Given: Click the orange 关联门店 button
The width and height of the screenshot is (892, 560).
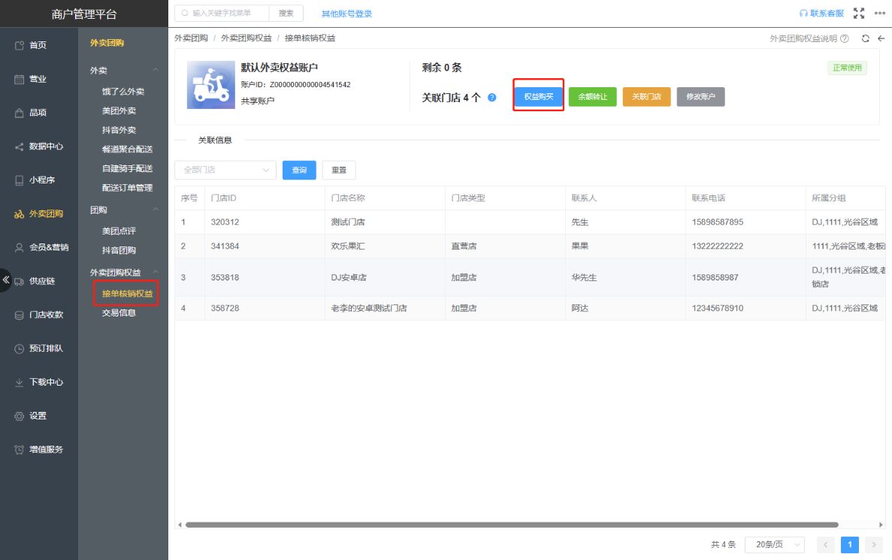Looking at the screenshot, I should 646,97.
